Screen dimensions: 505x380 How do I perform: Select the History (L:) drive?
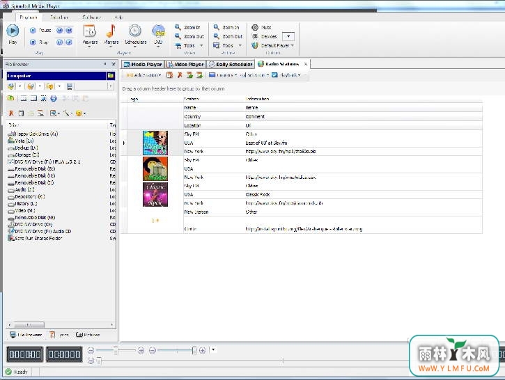point(22,204)
